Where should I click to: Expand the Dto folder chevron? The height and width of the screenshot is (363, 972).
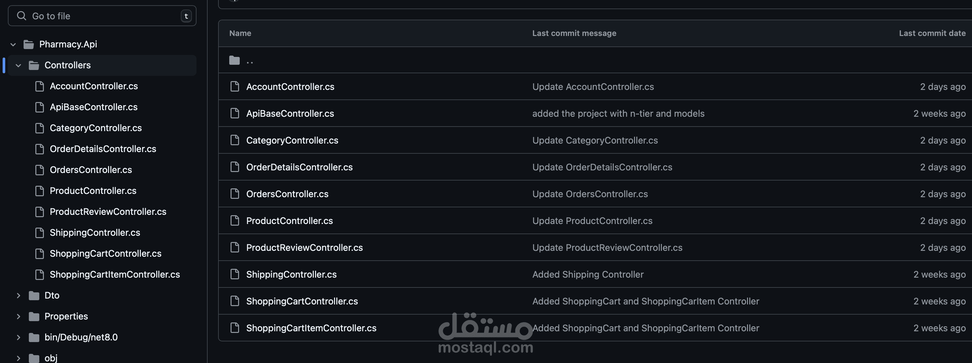pos(18,296)
